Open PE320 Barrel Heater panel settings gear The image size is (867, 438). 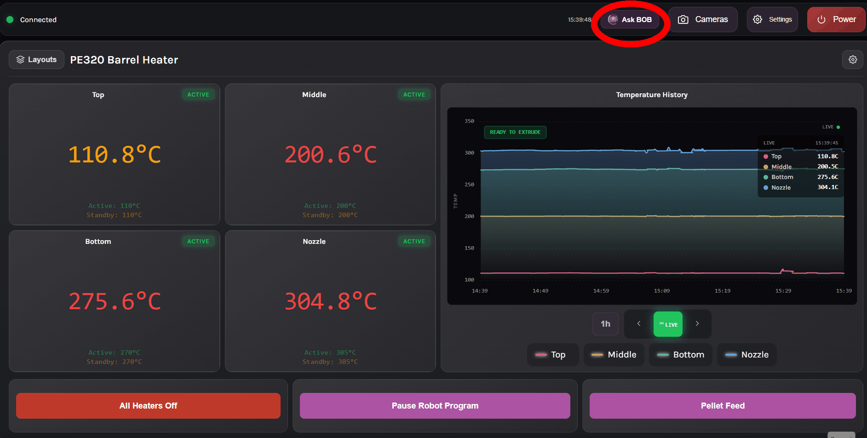853,59
